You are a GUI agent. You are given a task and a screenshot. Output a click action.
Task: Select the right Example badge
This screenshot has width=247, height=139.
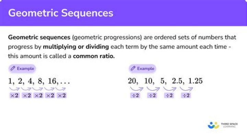click(x=142, y=69)
